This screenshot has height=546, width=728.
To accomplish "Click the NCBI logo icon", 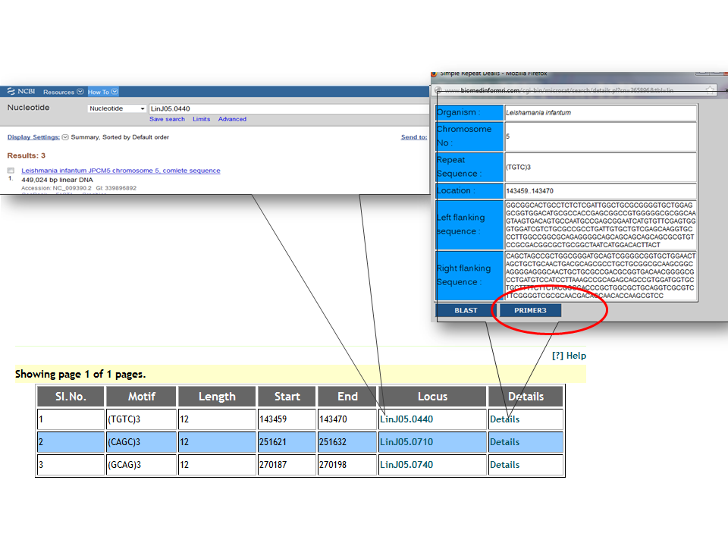I will tap(11, 92).
